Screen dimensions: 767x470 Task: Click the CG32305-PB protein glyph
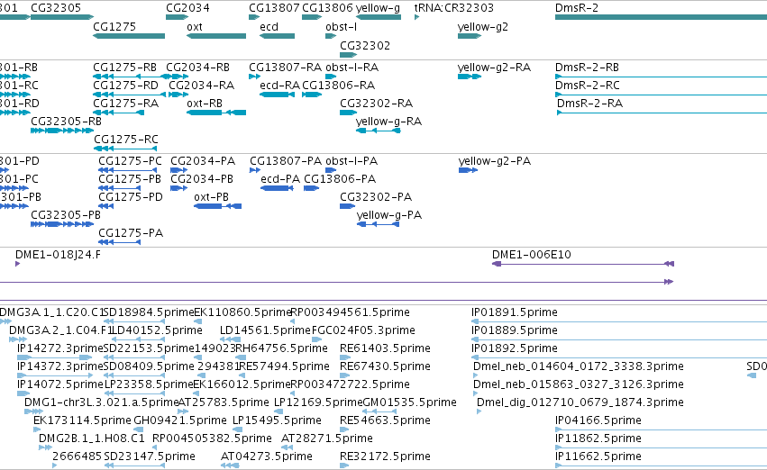[62, 224]
